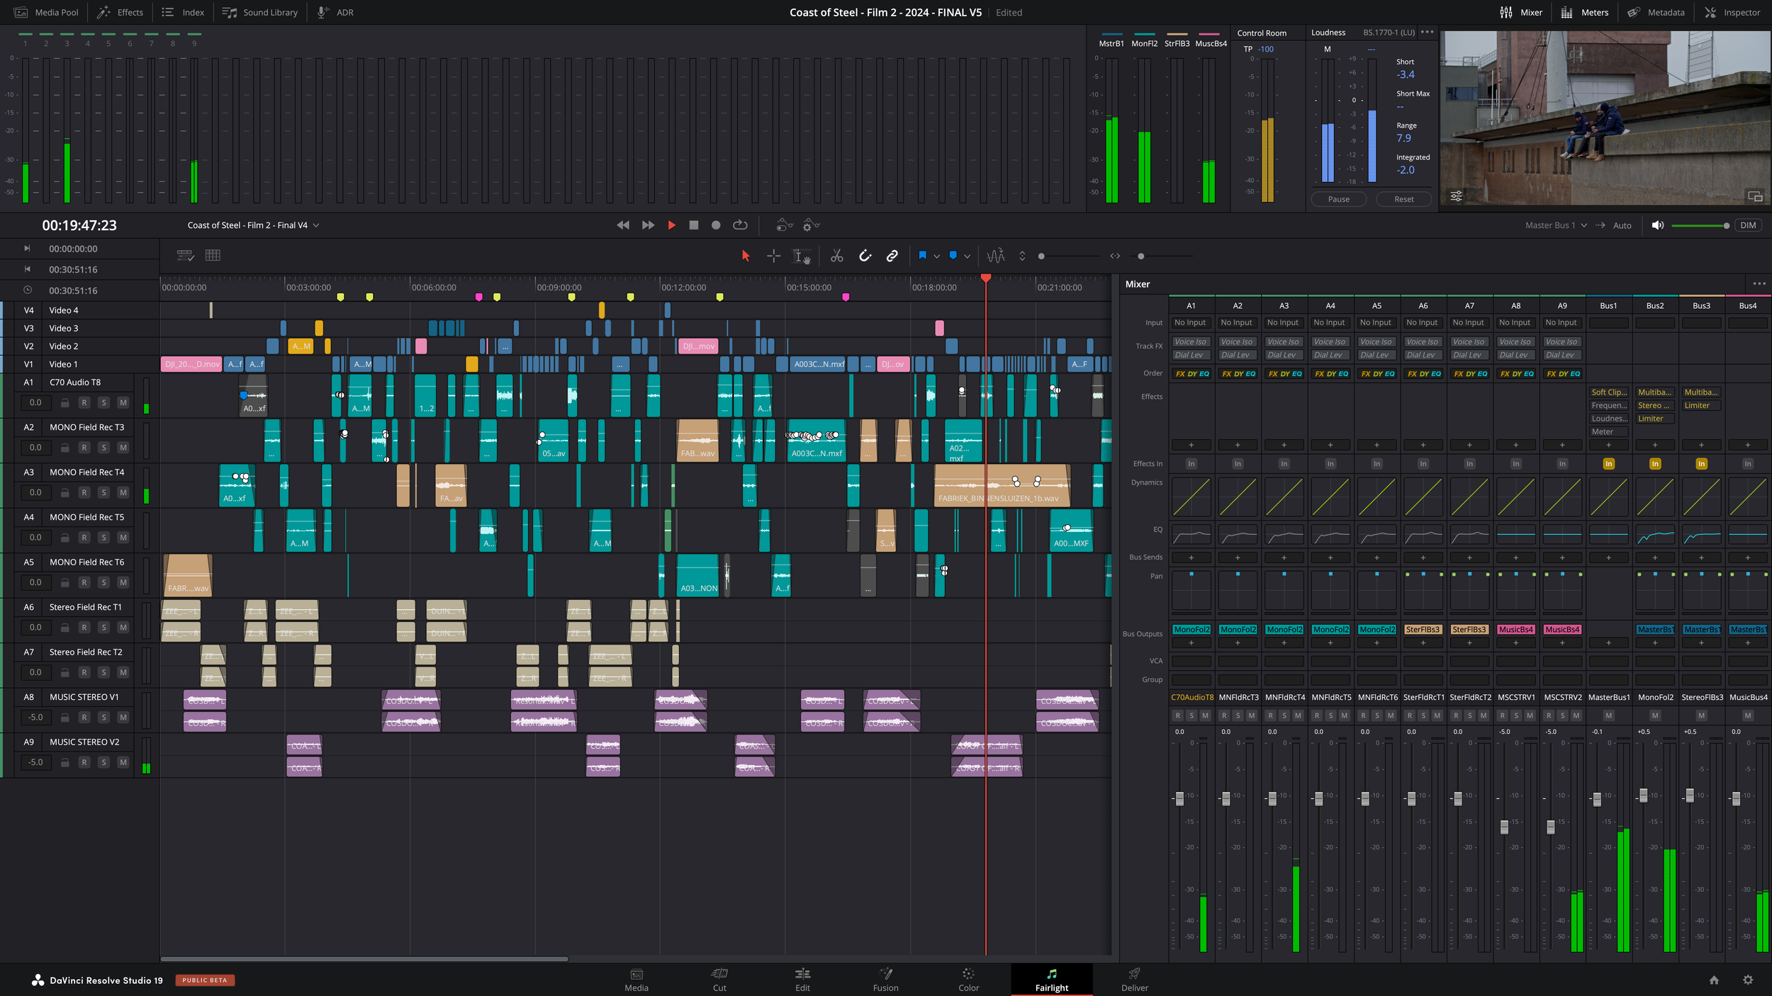Mute the MasterBus1 mixer channel
Screen dimensions: 1772x996
tap(1608, 715)
